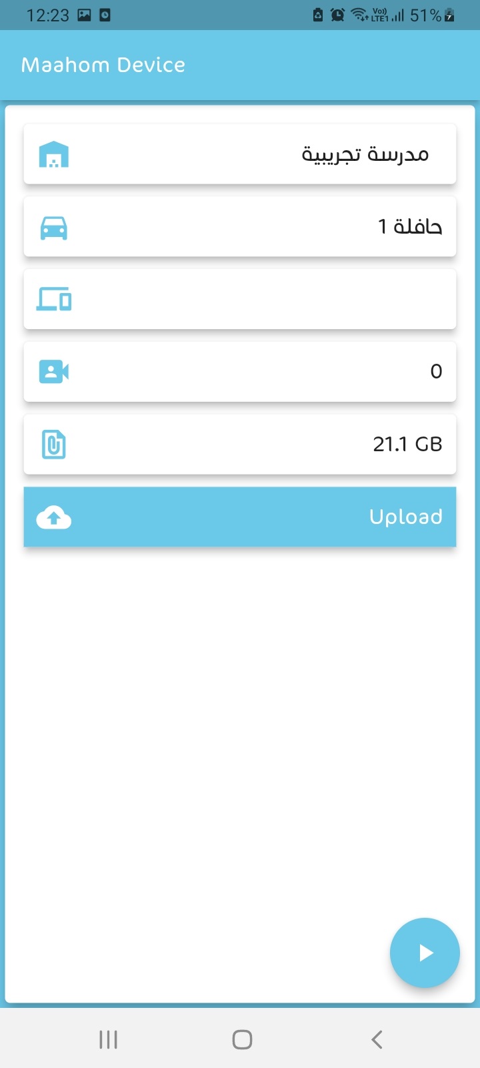The image size is (480, 1068).
Task: Tap the video camera person icon
Action: coord(54,372)
